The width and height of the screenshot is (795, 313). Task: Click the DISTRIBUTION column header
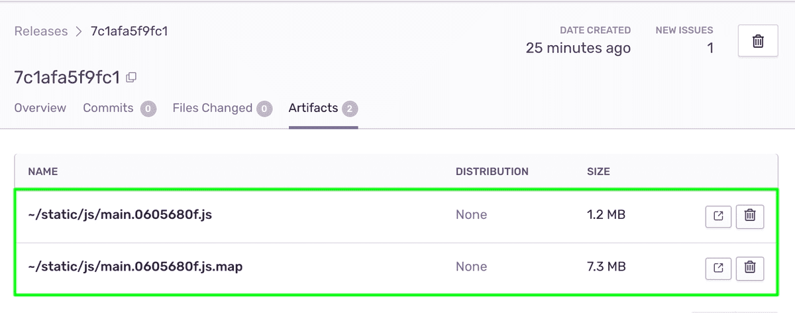point(492,172)
